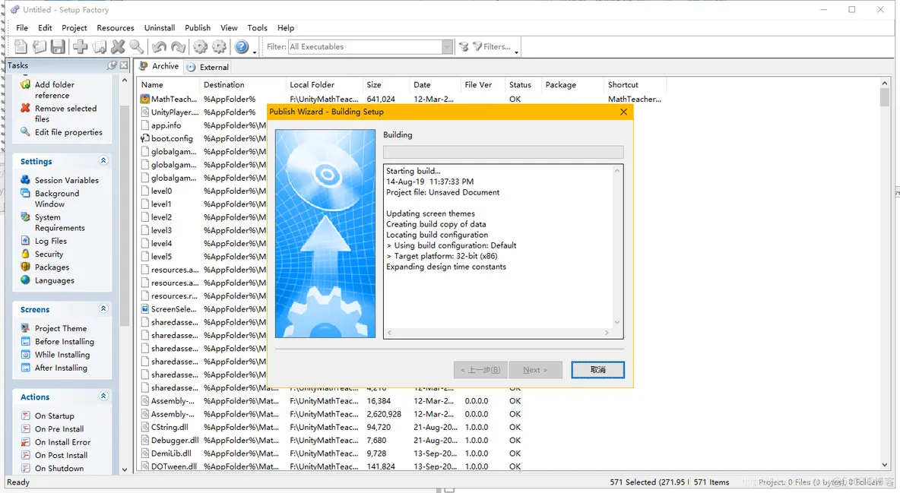Viewport: 900px width, 493px height.
Task: Switch to the External tab
Action: [208, 67]
